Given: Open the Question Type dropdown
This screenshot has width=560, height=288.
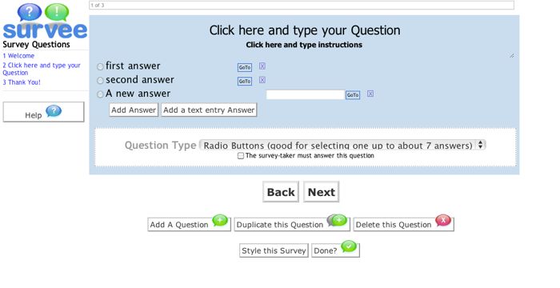Looking at the screenshot, I should (342, 145).
